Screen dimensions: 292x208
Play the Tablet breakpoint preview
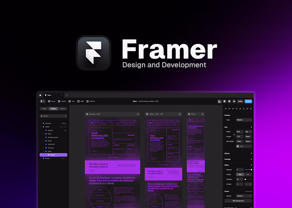pos(147,114)
